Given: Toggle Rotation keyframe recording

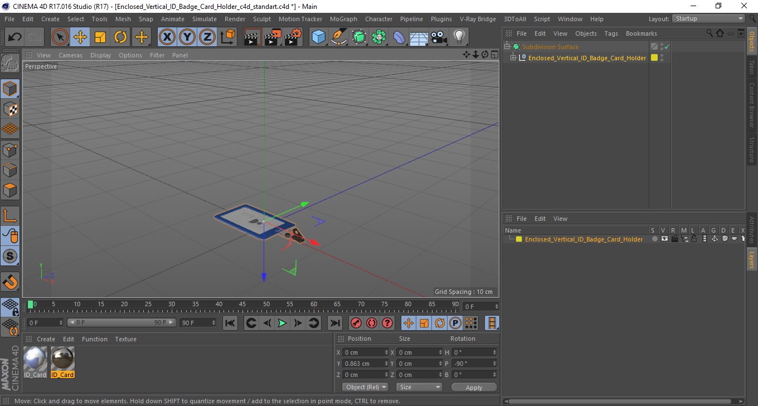Looking at the screenshot, I should (440, 323).
